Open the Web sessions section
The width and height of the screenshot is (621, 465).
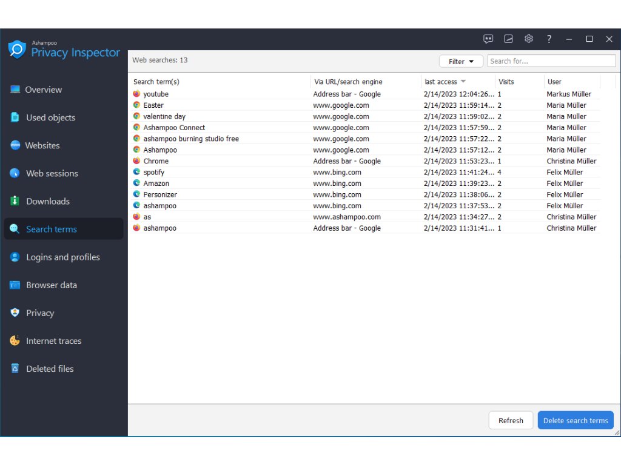tap(52, 173)
